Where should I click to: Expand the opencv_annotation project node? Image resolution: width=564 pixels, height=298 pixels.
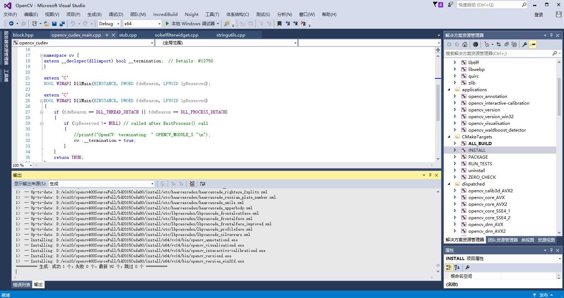455,96
